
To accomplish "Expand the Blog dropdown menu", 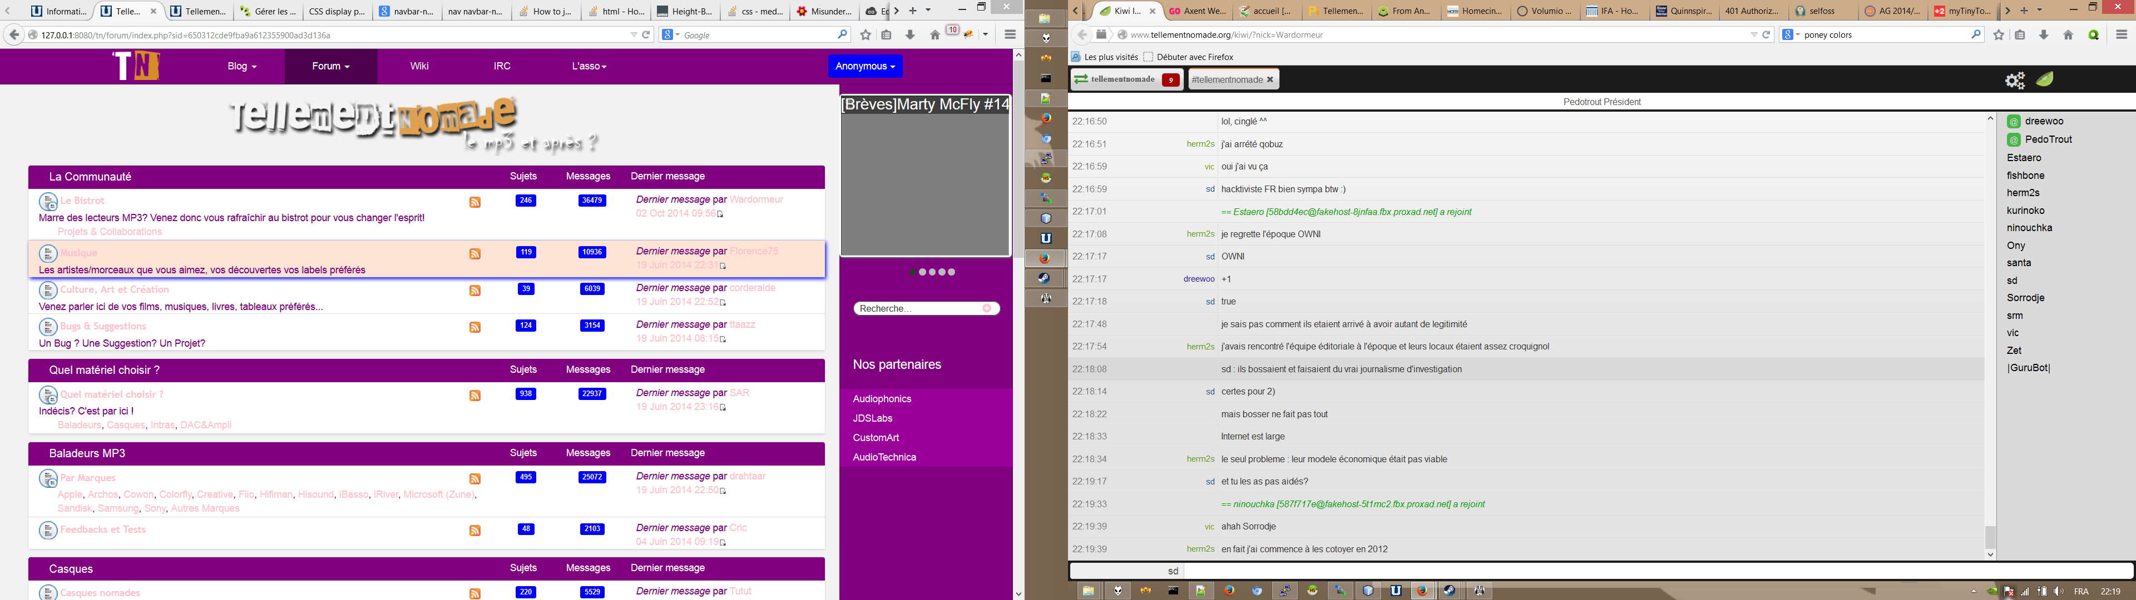I will click(x=241, y=66).
